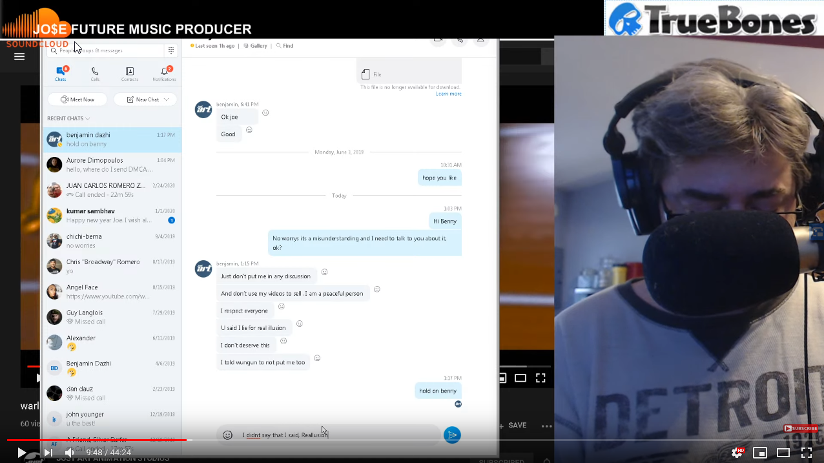Play the YouTube video
This screenshot has width=824, height=463.
click(x=21, y=453)
